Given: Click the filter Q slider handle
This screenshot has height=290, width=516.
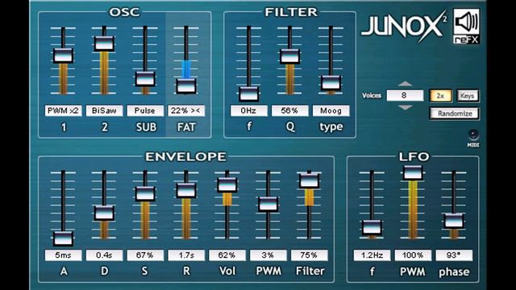Looking at the screenshot, I should coord(289,56).
